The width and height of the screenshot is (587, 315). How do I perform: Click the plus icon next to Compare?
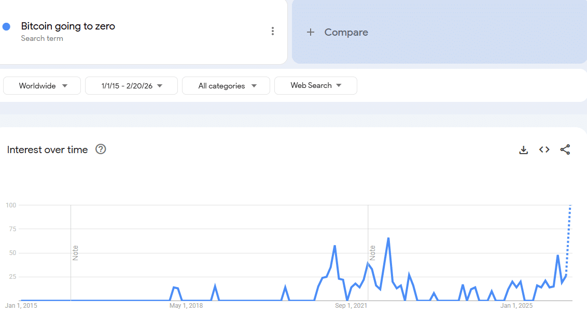(311, 32)
